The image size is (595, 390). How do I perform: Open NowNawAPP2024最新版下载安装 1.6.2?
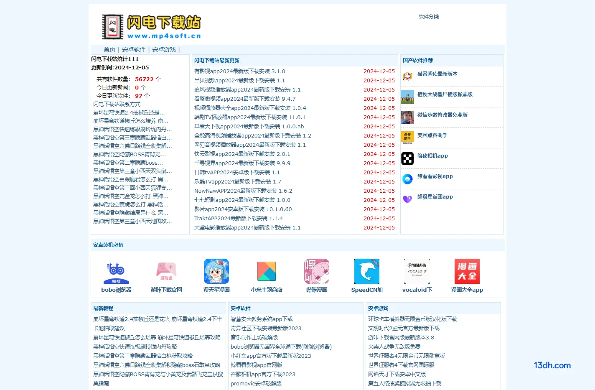[243, 191]
